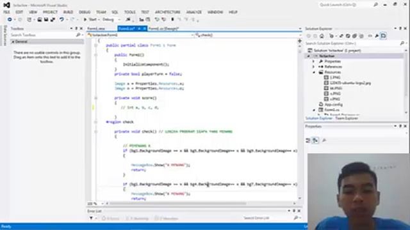
Task: Switch to the Form1.resx tab
Action: pyautogui.click(x=96, y=28)
